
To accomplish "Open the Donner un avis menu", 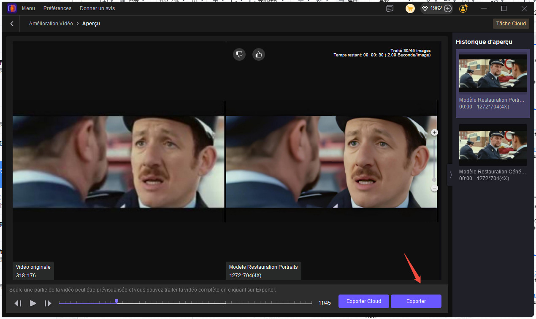I will pyautogui.click(x=97, y=8).
